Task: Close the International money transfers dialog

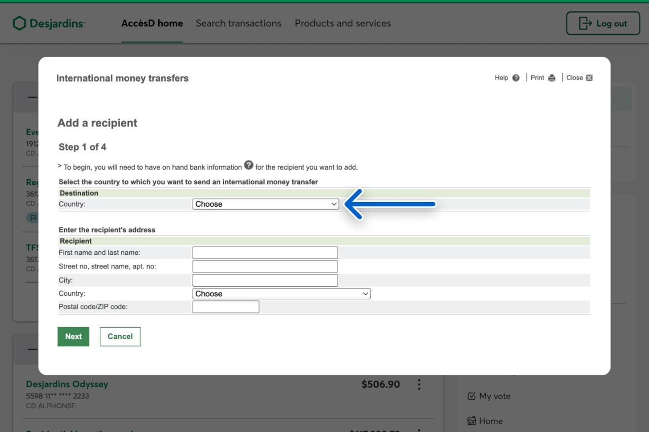Action: tap(589, 78)
